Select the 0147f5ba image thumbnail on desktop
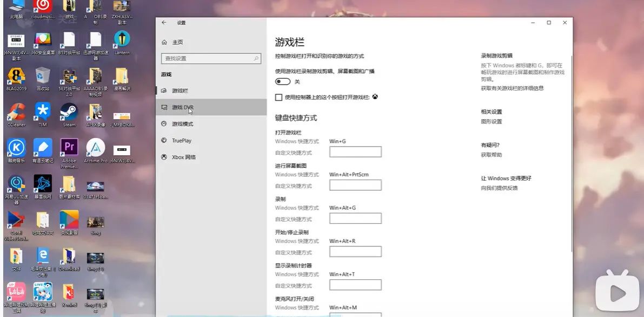 [96, 190]
